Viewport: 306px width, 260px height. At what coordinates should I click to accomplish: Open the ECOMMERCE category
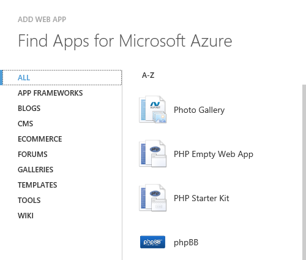[40, 139]
